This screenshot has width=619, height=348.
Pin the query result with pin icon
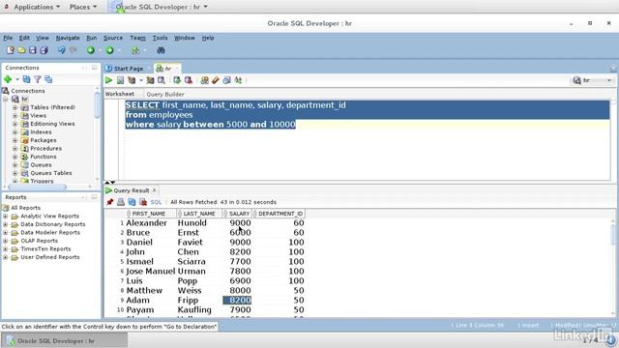click(x=109, y=202)
